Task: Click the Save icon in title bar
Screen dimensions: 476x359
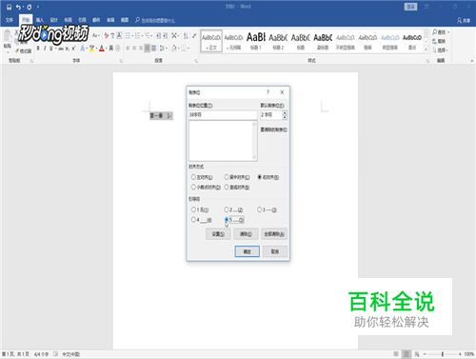Action: 9,7
